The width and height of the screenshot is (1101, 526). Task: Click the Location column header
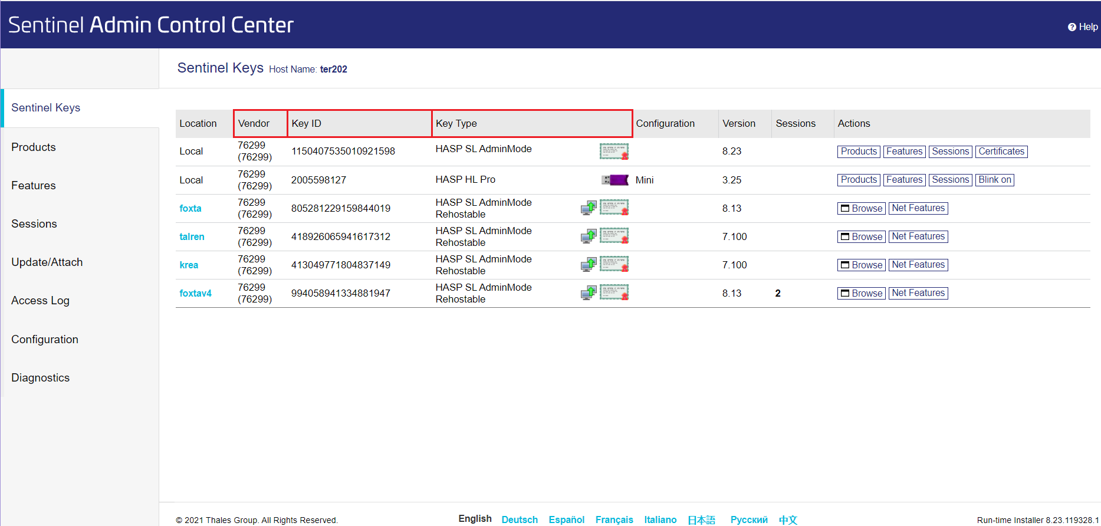204,123
